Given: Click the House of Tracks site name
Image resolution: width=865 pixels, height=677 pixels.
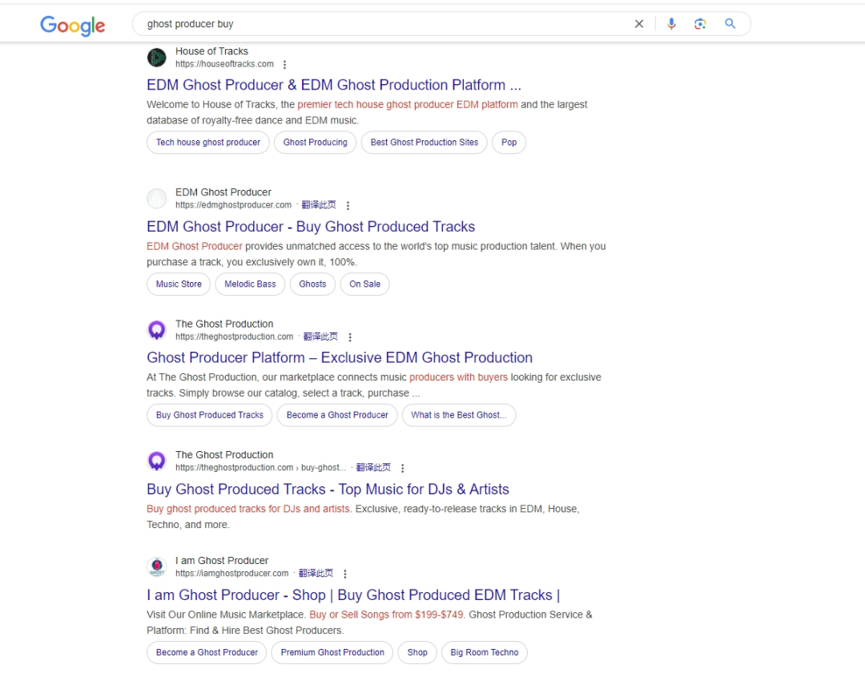Looking at the screenshot, I should (x=211, y=51).
